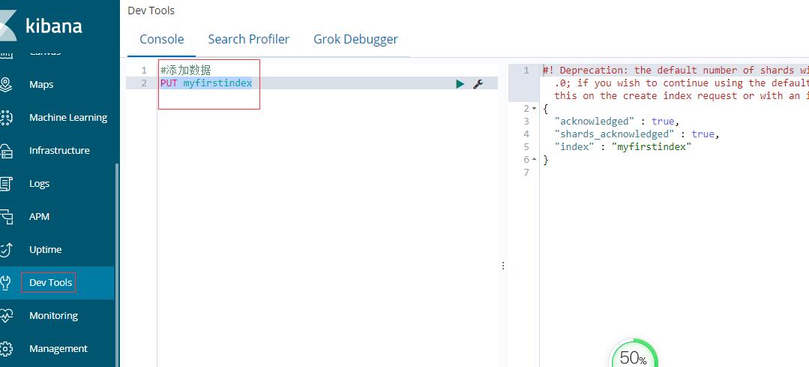
Task: Click the Dev Tools page heading
Action: tap(151, 11)
